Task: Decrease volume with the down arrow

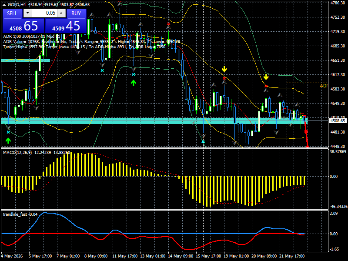Action: (x=28, y=13)
